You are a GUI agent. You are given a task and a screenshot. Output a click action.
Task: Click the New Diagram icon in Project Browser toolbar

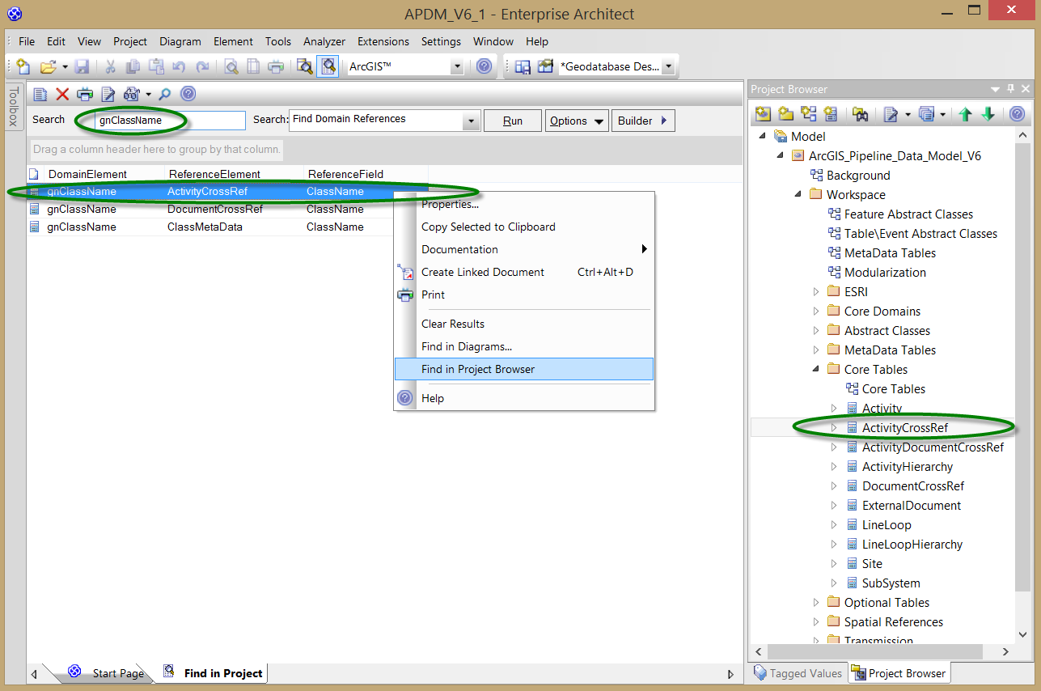[807, 115]
